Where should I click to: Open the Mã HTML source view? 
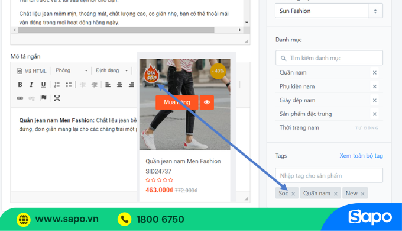32,71
